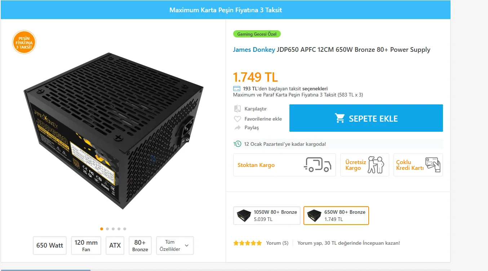Select the 1050W 80+ Bronze variant
The image size is (488, 271).
267,215
